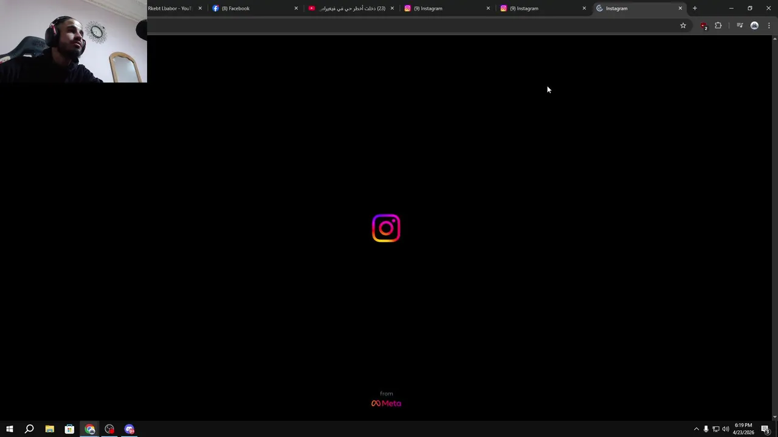
Task: Select the active Instagram tab without a counter
Action: tap(639, 8)
